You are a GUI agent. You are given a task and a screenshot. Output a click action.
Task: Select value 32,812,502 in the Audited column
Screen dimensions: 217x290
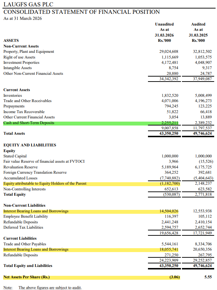(202, 52)
